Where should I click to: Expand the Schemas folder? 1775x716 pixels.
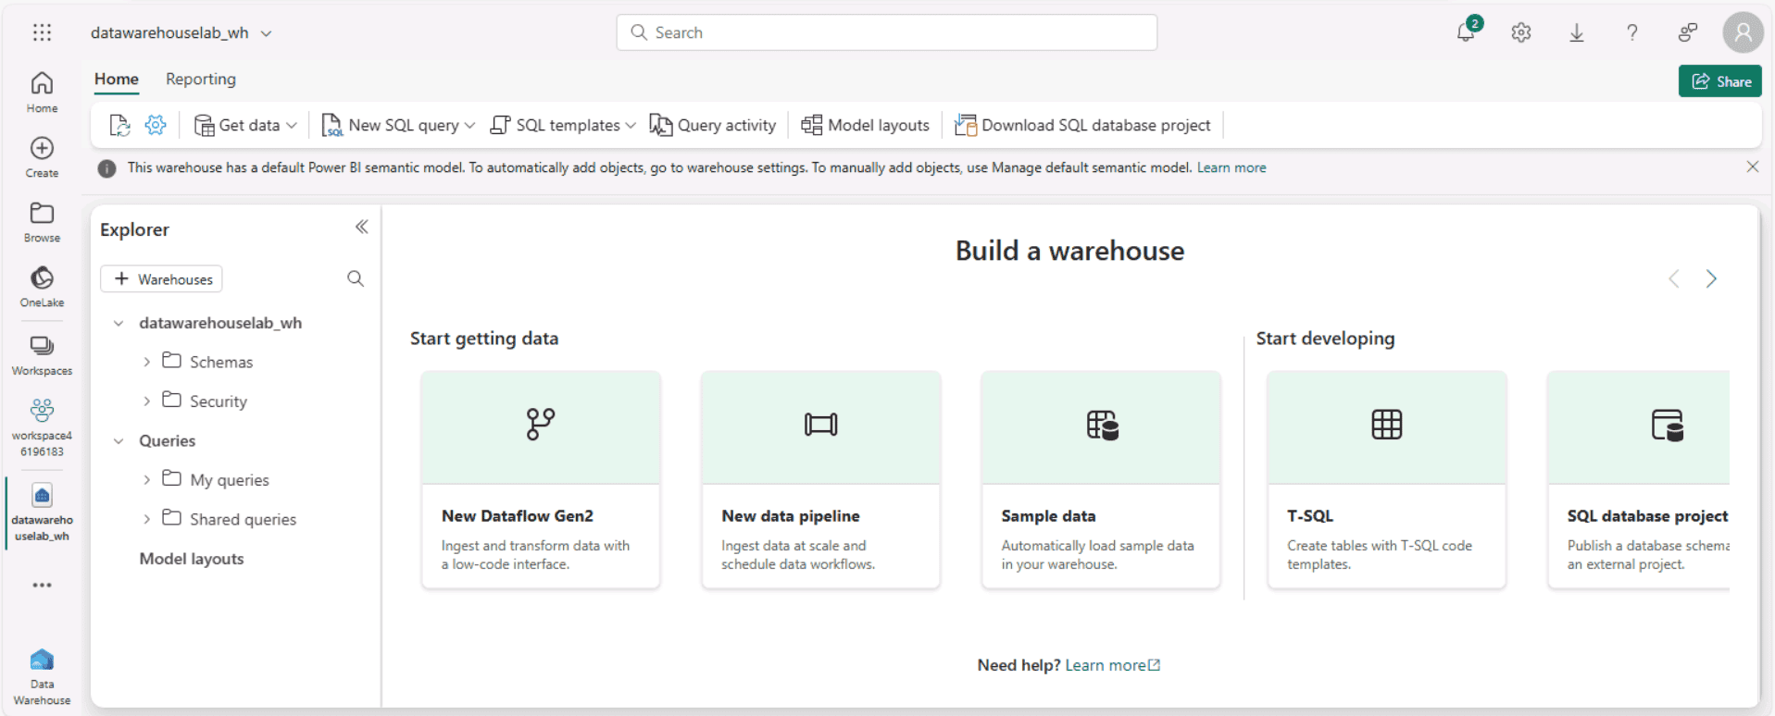coord(146,362)
